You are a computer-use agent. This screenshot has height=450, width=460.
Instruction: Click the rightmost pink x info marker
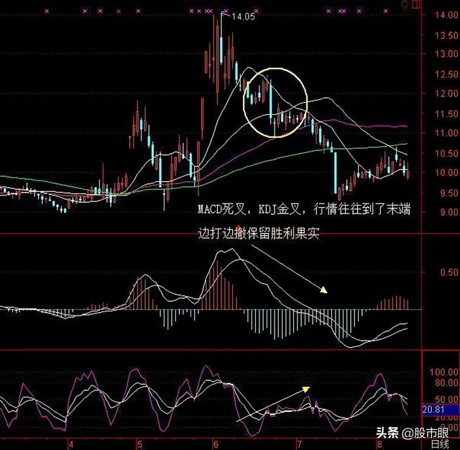[385, 12]
